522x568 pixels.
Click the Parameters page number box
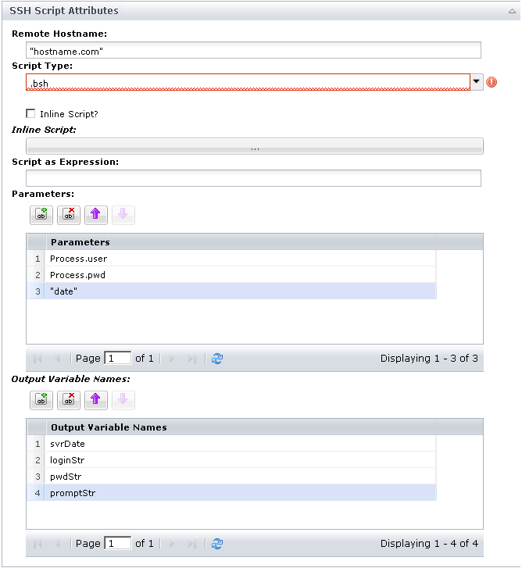click(x=118, y=359)
